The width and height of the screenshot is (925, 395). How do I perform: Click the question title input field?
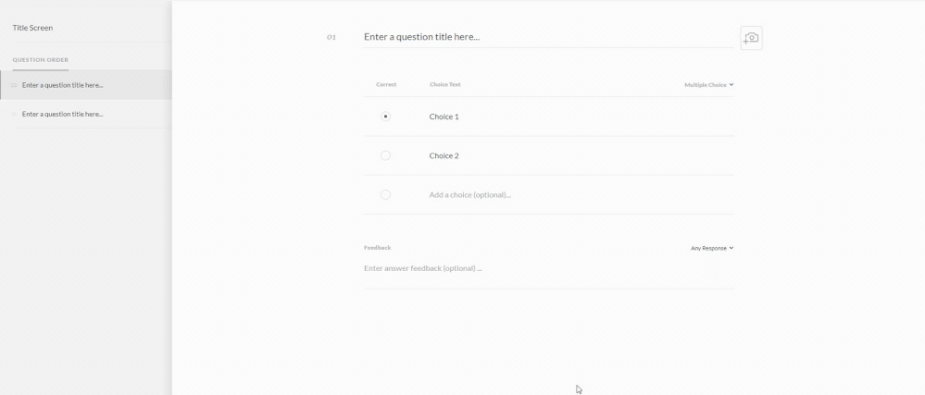click(x=546, y=37)
